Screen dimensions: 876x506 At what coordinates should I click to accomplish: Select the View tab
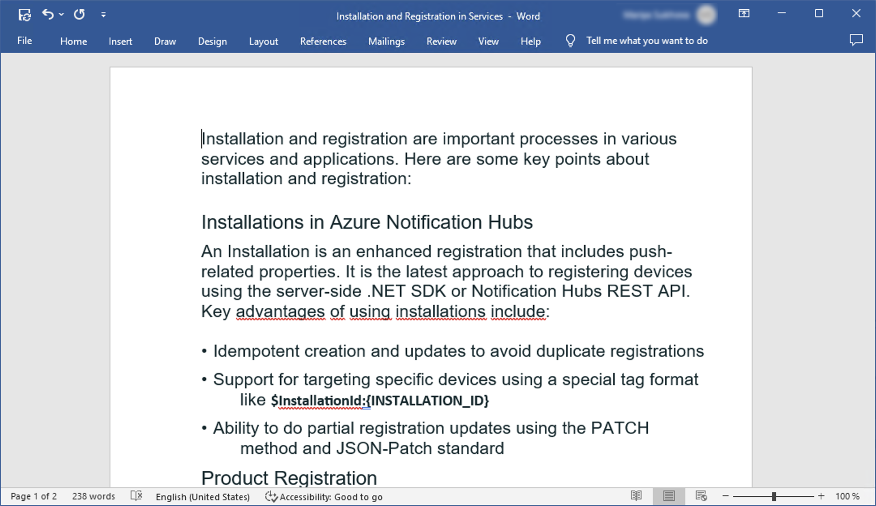(488, 41)
